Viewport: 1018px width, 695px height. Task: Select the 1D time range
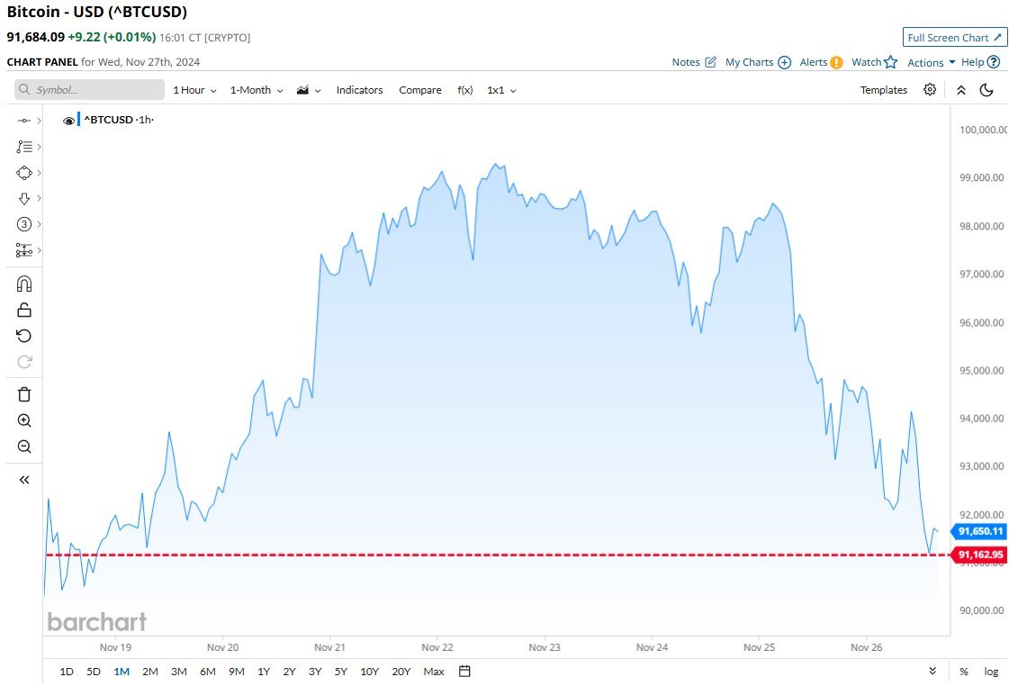[67, 672]
